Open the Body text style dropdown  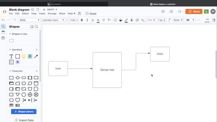point(29,20)
